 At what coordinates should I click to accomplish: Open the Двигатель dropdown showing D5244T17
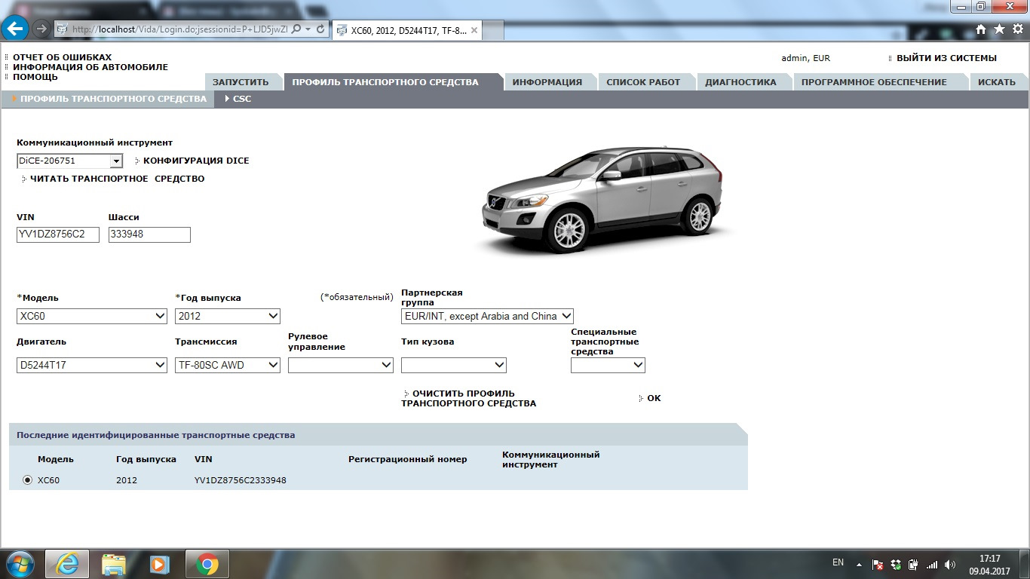pyautogui.click(x=92, y=365)
